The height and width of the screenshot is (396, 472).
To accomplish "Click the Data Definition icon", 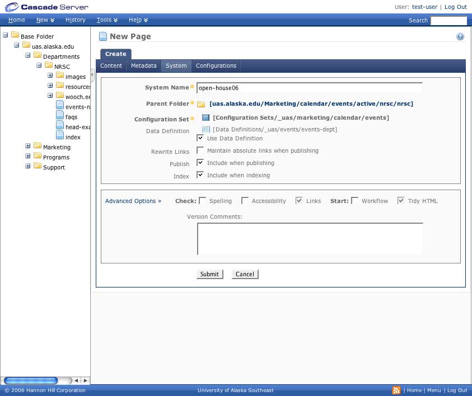I will click(205, 130).
